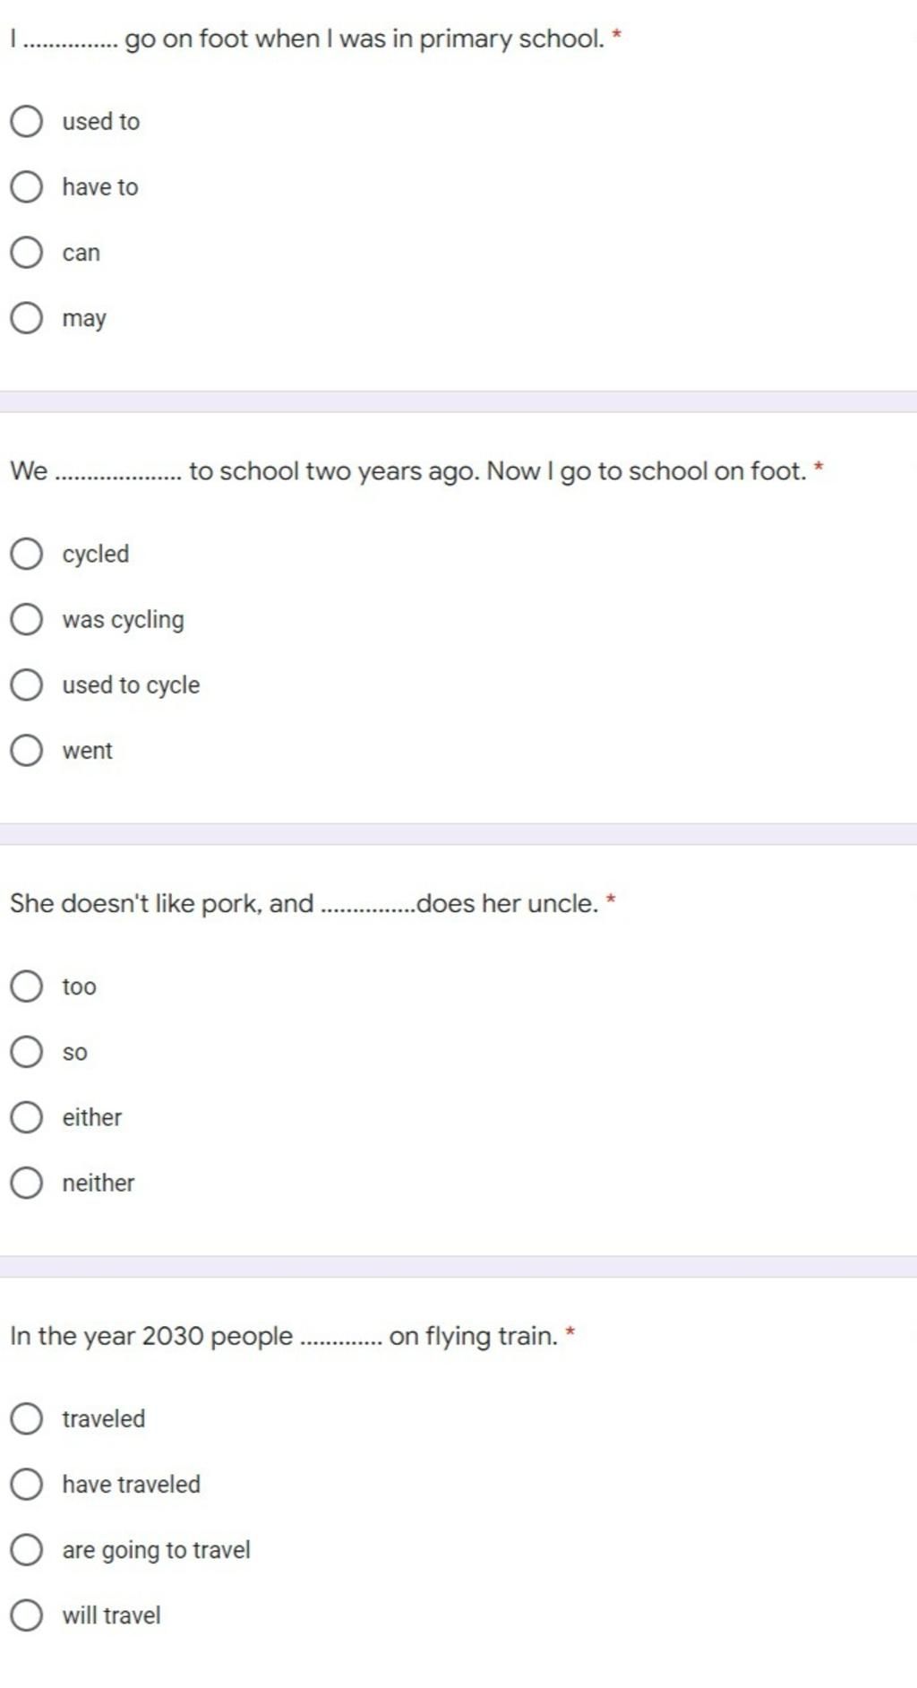Choose 'traveled' for the 2030 question
The height and width of the screenshot is (1688, 917).
tap(27, 1418)
